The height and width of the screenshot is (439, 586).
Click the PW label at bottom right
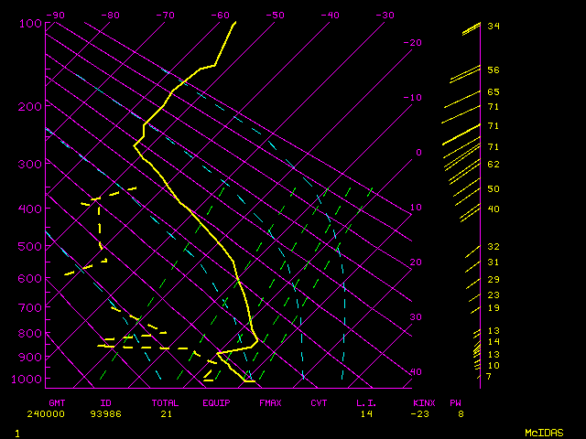pyautogui.click(x=456, y=402)
